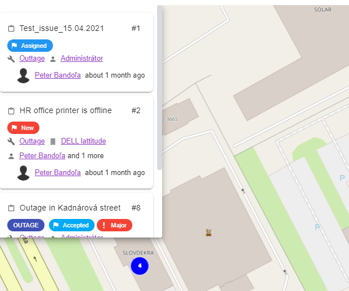Click the red New status chip
The height and width of the screenshot is (291, 349).
tap(23, 128)
